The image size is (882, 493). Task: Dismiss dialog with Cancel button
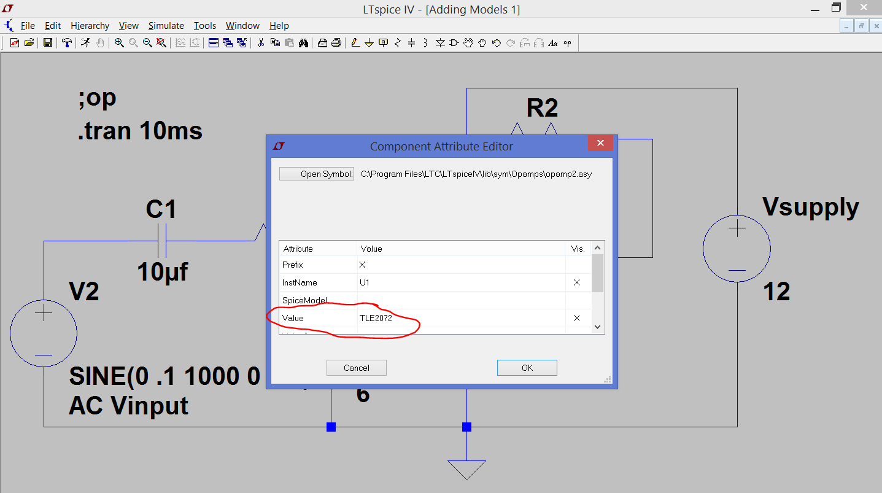pyautogui.click(x=357, y=368)
